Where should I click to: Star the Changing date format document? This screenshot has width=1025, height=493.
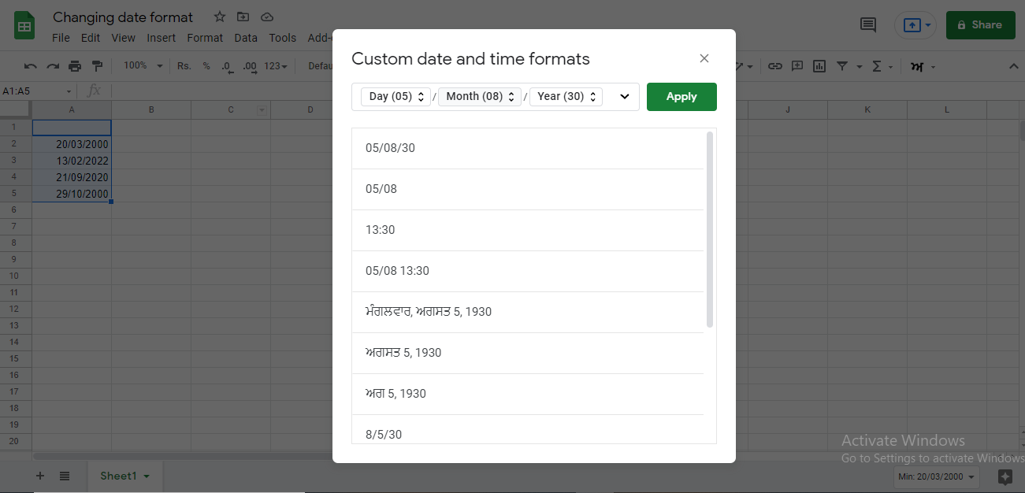click(x=220, y=17)
